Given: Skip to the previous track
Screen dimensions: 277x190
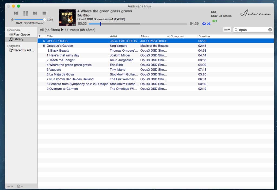Looking at the screenshot, I should 16,13.
